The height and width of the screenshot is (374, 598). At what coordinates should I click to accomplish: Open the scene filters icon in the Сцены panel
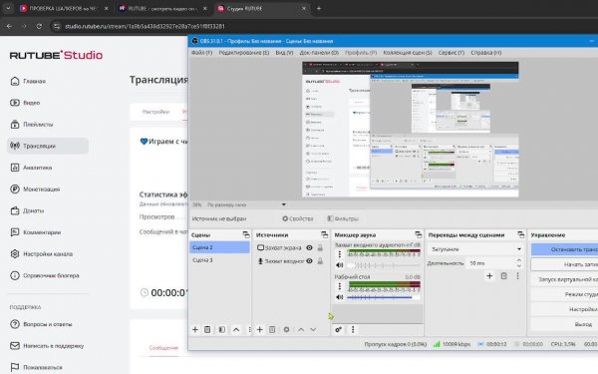(x=221, y=329)
